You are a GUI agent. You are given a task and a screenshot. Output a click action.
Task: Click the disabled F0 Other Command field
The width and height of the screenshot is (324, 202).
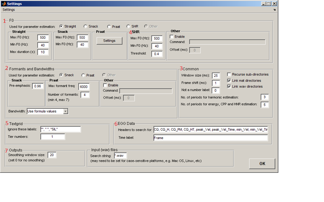pyautogui.click(x=227, y=42)
